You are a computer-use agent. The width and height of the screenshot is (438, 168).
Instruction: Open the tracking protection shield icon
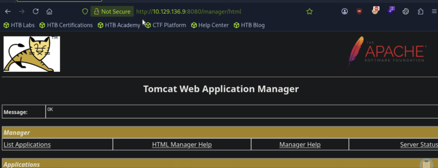[x=85, y=12]
